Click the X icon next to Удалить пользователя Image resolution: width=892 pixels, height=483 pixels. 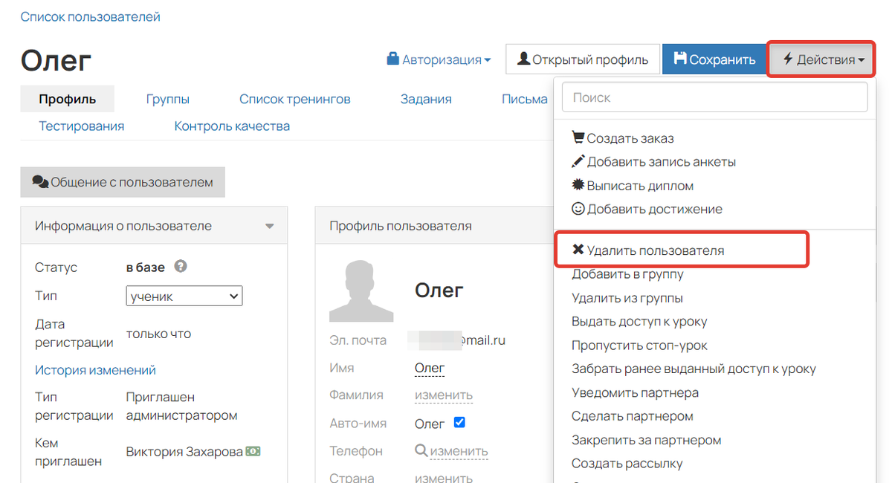578,249
